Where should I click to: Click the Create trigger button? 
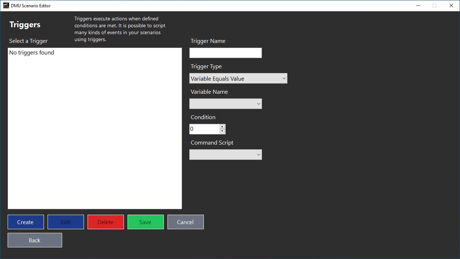point(26,222)
